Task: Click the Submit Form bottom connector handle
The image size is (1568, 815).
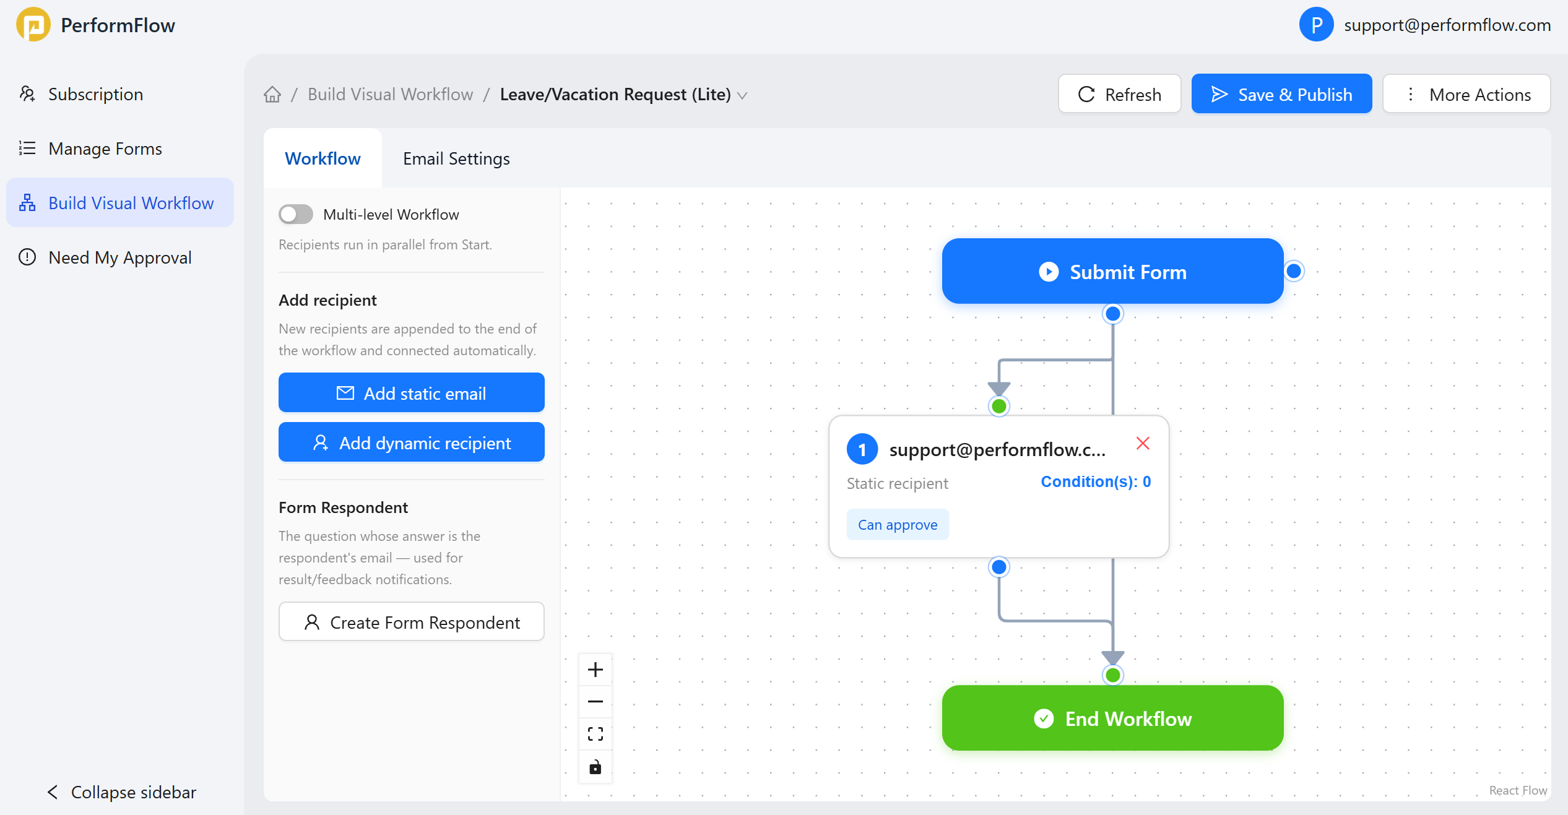Action: (1113, 314)
